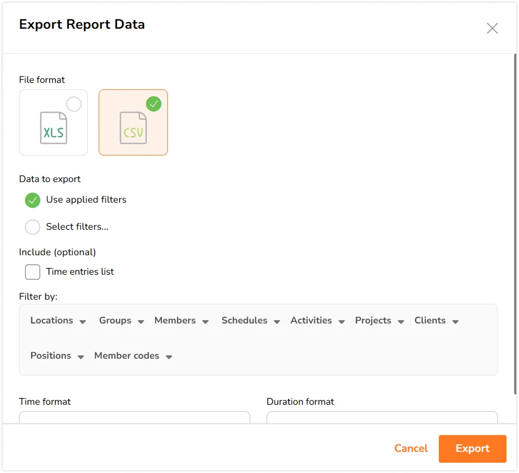Click the "Filter by:" label
519x473 pixels.
(x=38, y=296)
